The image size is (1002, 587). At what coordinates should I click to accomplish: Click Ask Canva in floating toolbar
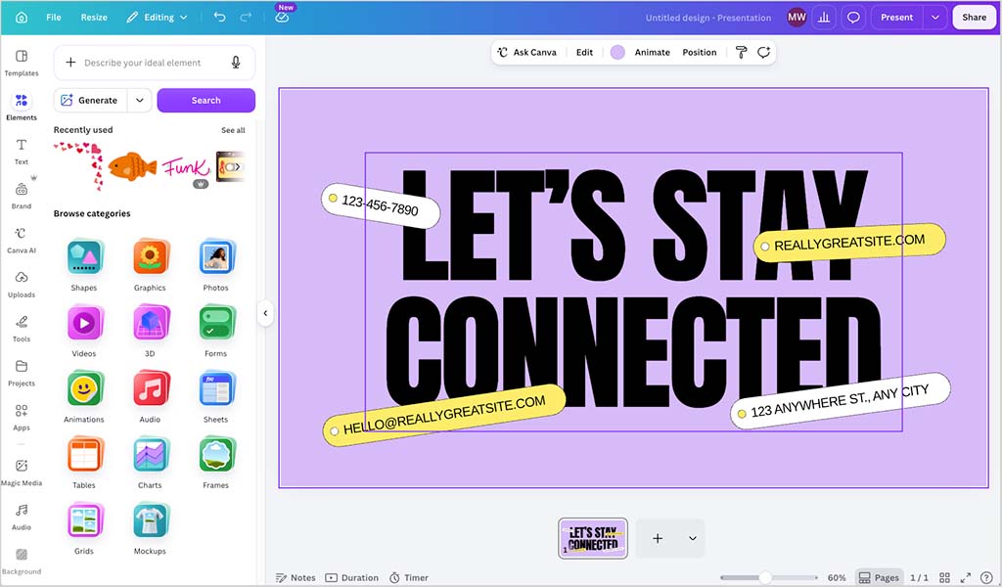(x=527, y=53)
